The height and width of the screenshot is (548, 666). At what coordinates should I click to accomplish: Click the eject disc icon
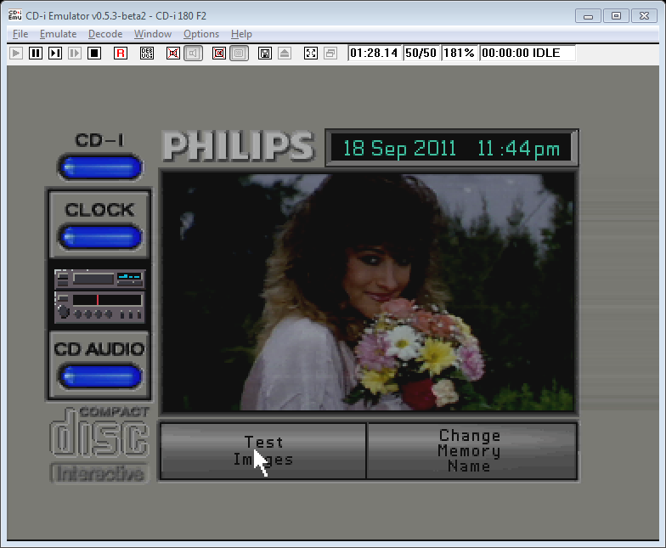[285, 53]
